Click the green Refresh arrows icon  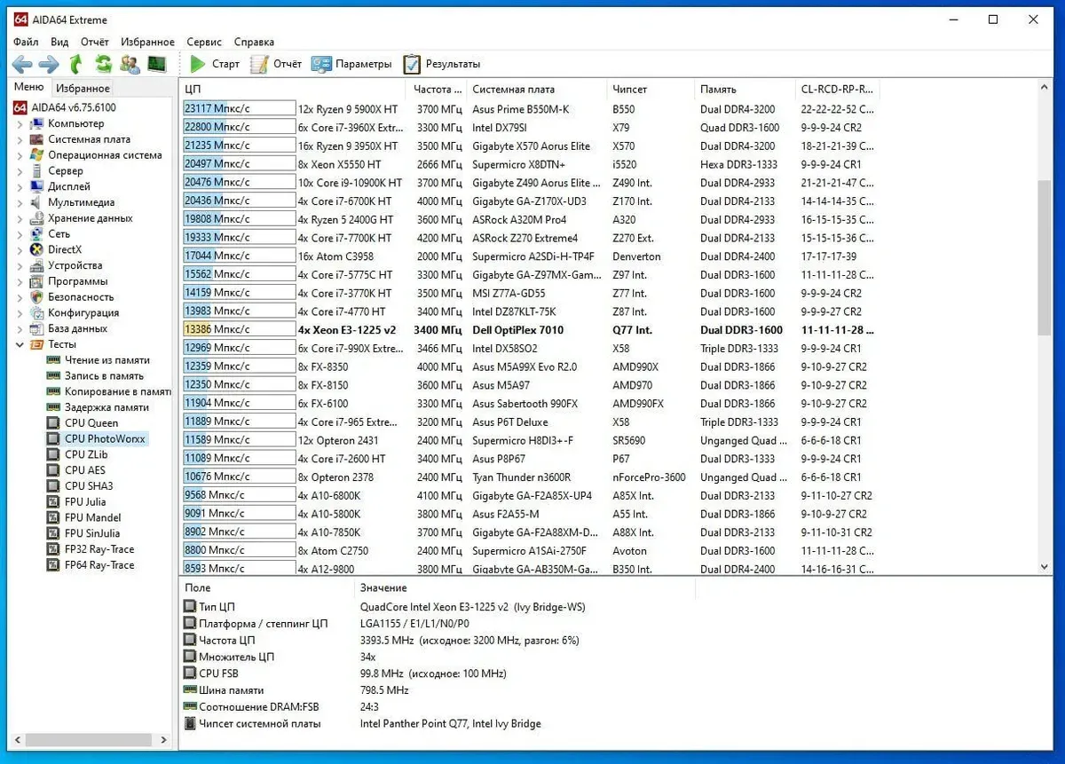(x=103, y=64)
